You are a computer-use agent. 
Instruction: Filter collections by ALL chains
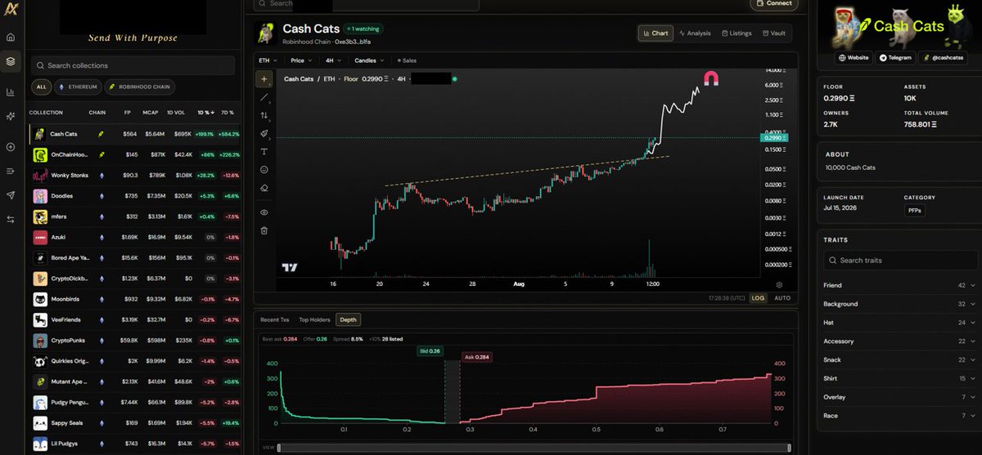pos(40,87)
